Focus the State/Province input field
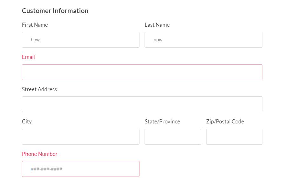Viewport: 305px width, 188px height. 173,137
